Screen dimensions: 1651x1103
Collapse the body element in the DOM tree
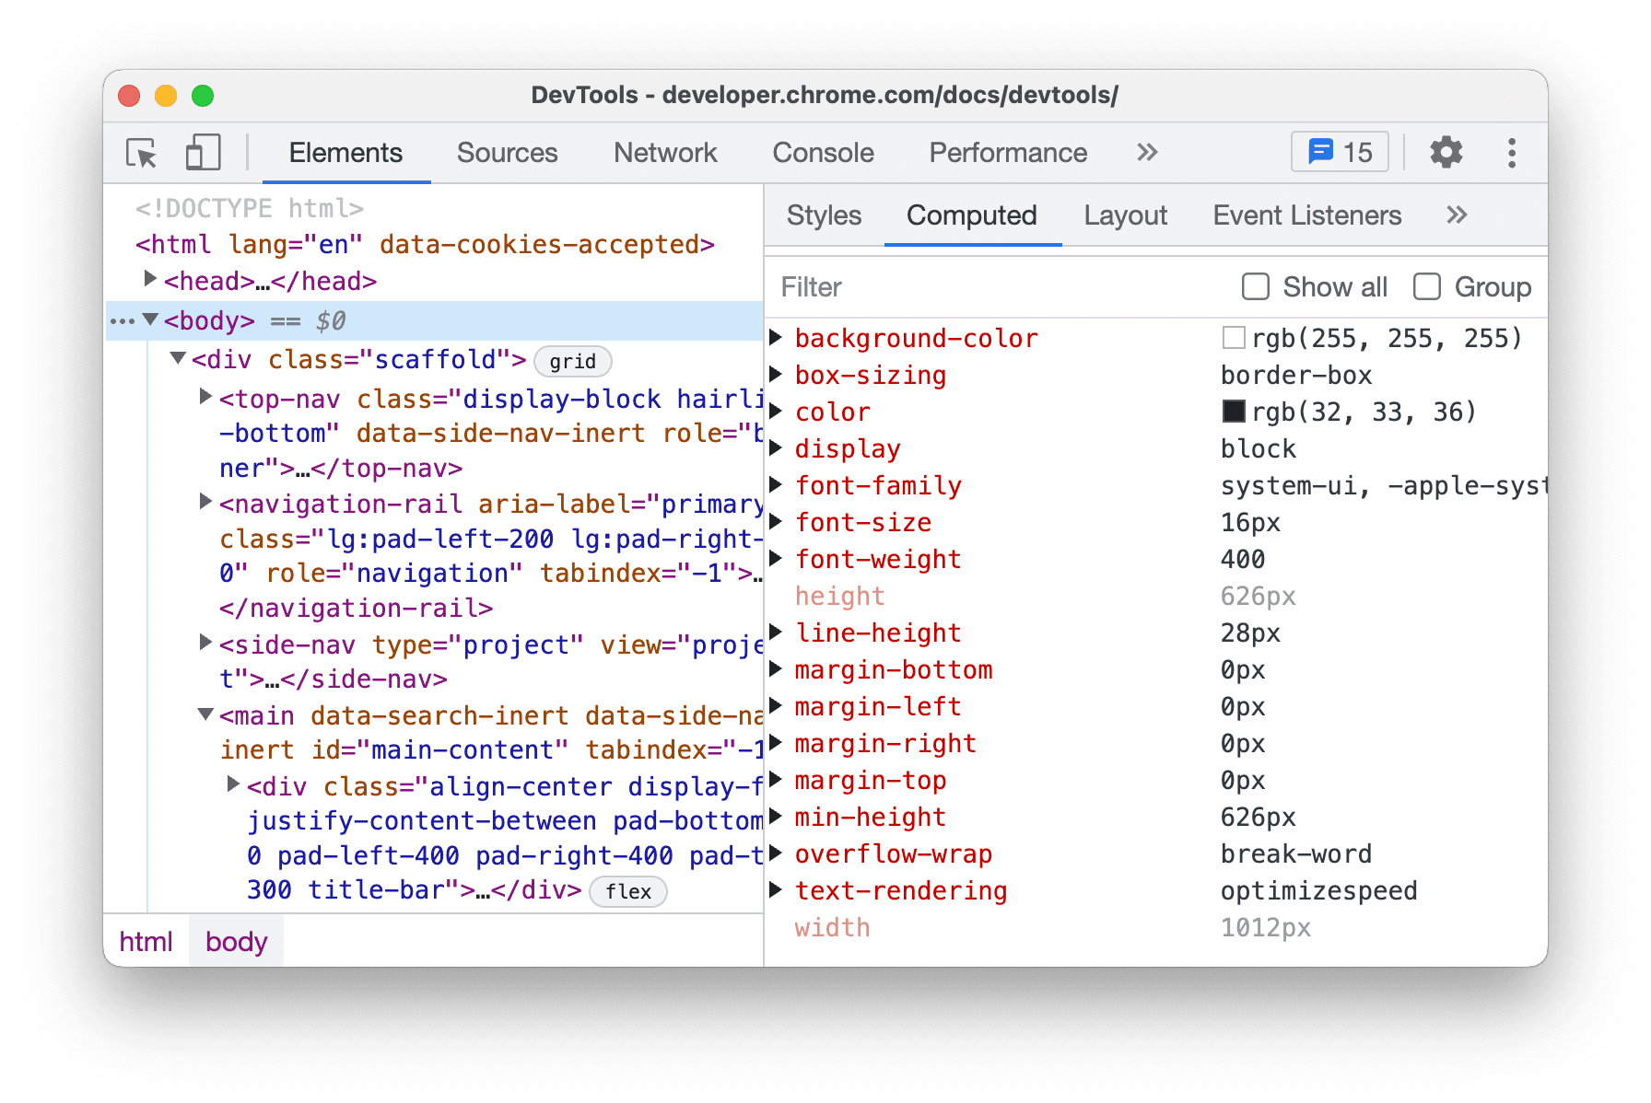150,321
